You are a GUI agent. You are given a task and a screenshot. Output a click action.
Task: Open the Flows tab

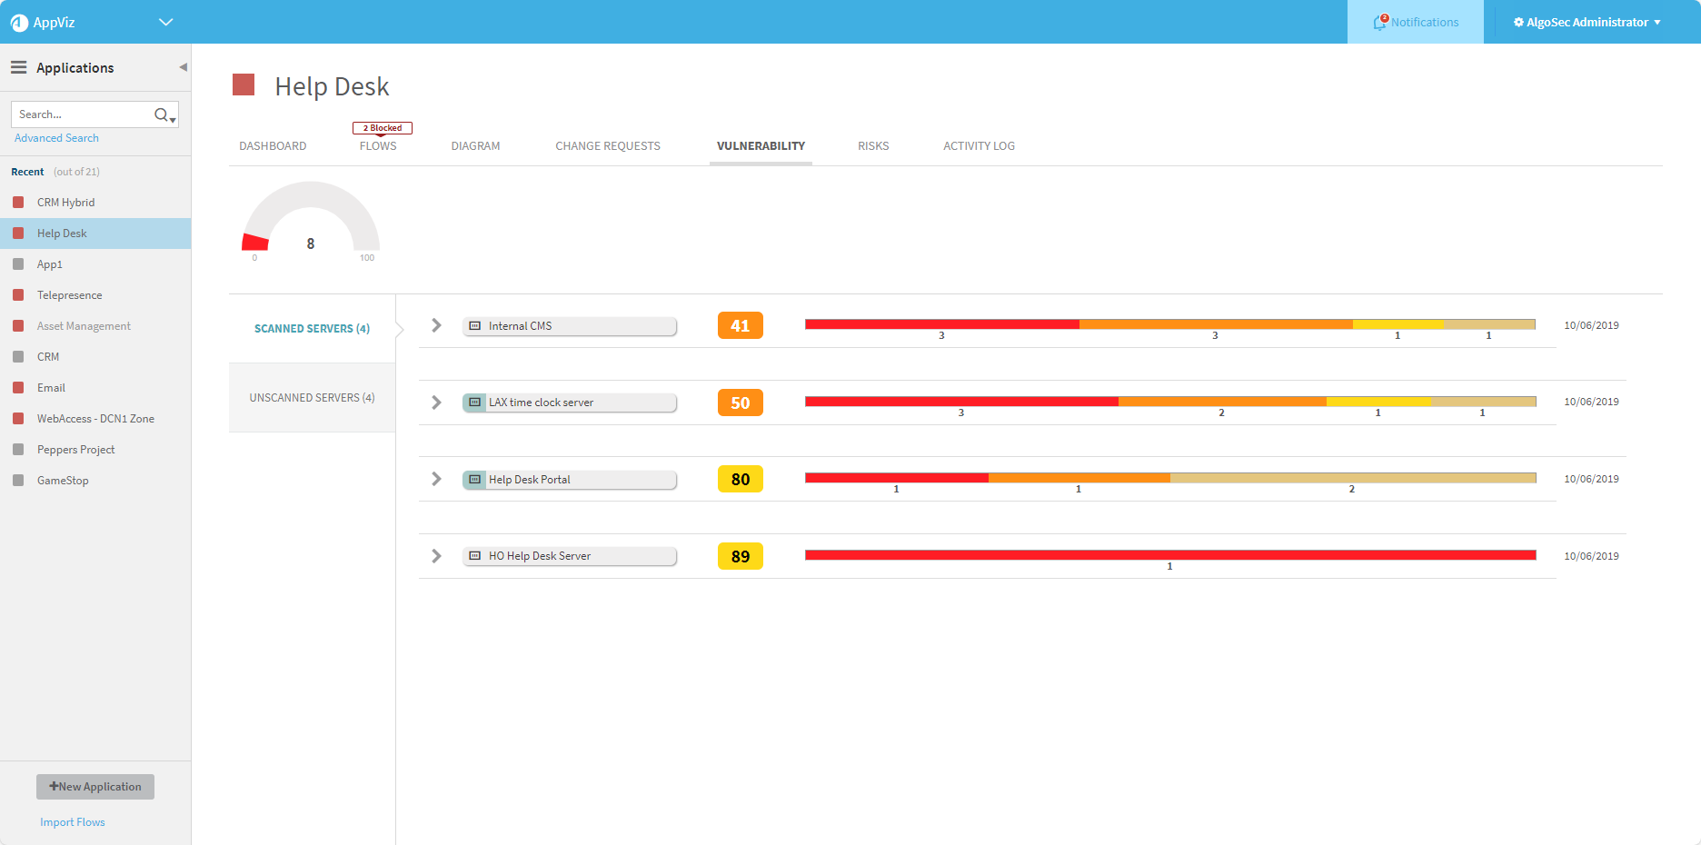pyautogui.click(x=378, y=146)
